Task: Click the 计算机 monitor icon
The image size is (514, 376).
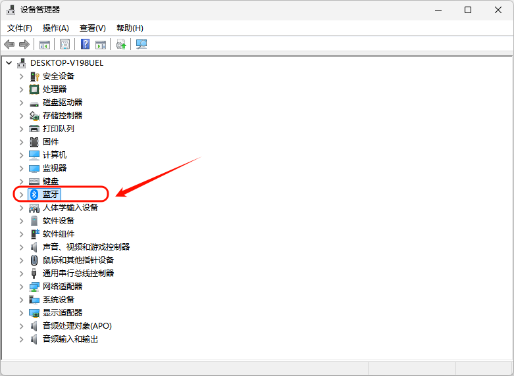Action: point(34,155)
